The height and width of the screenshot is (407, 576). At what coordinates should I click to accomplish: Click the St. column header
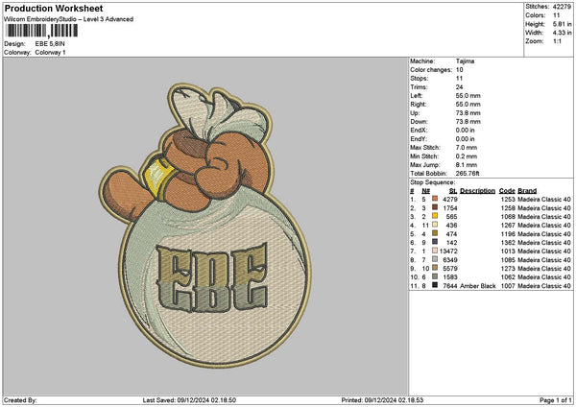(x=452, y=190)
